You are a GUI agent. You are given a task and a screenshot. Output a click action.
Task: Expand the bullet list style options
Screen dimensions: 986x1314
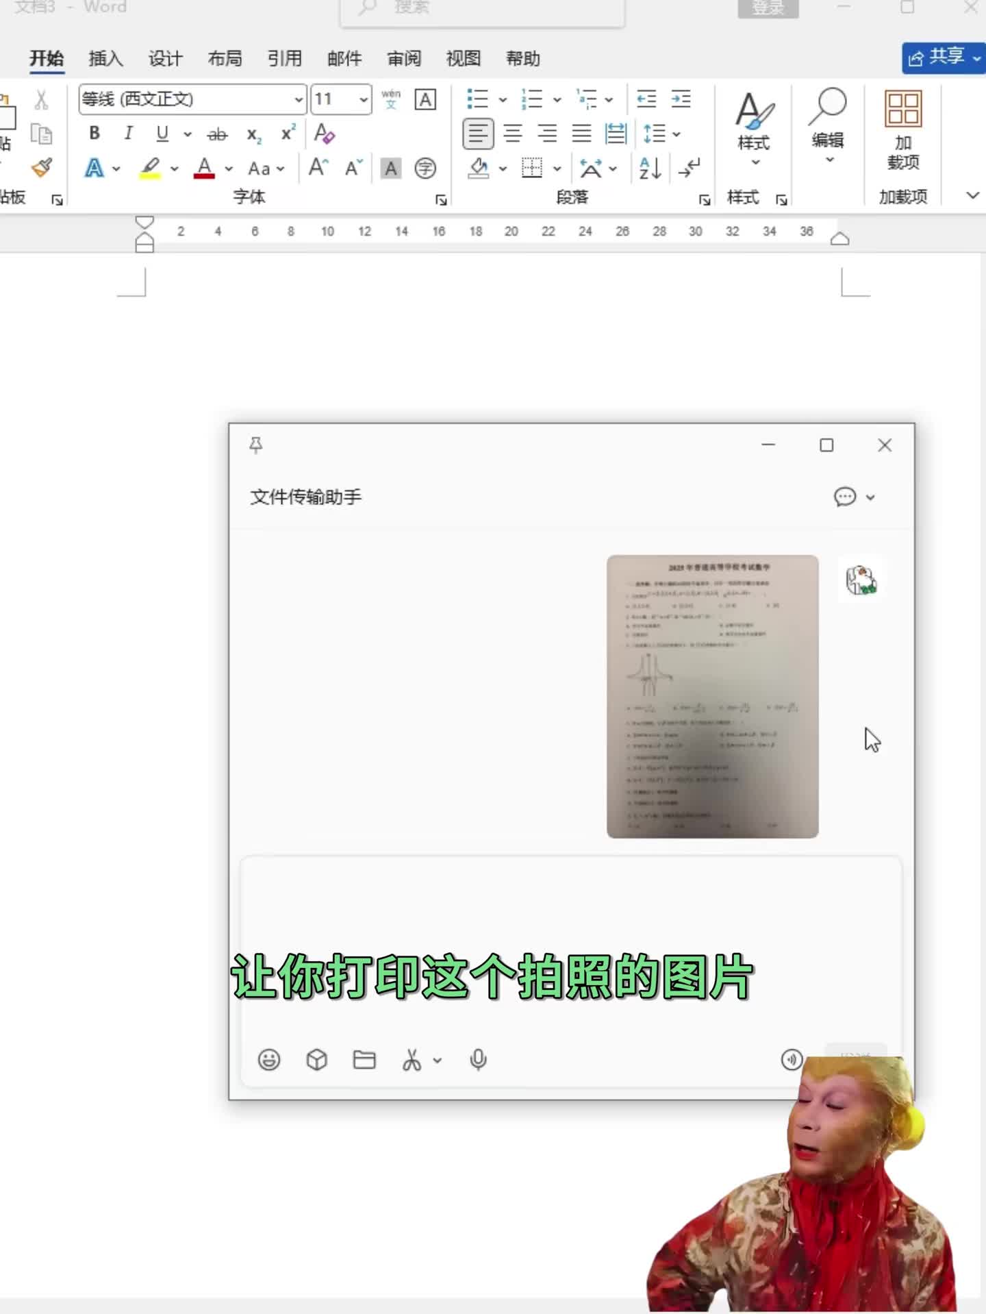point(502,100)
